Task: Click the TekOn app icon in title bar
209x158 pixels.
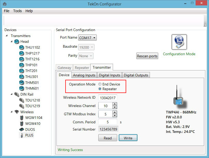Action: 5,4
